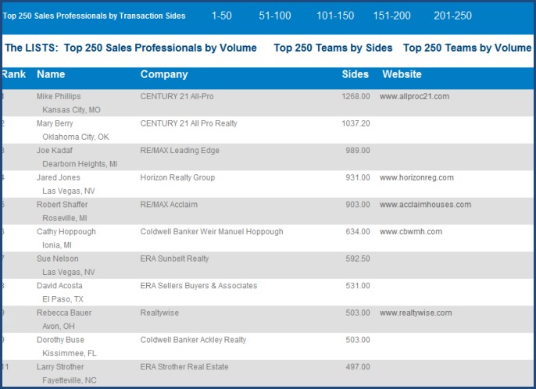Click the CENTURY 21 All Pro Realty cell
This screenshot has height=389, width=536.
point(189,123)
